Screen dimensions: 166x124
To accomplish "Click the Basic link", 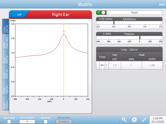I will (x=162, y=4).
